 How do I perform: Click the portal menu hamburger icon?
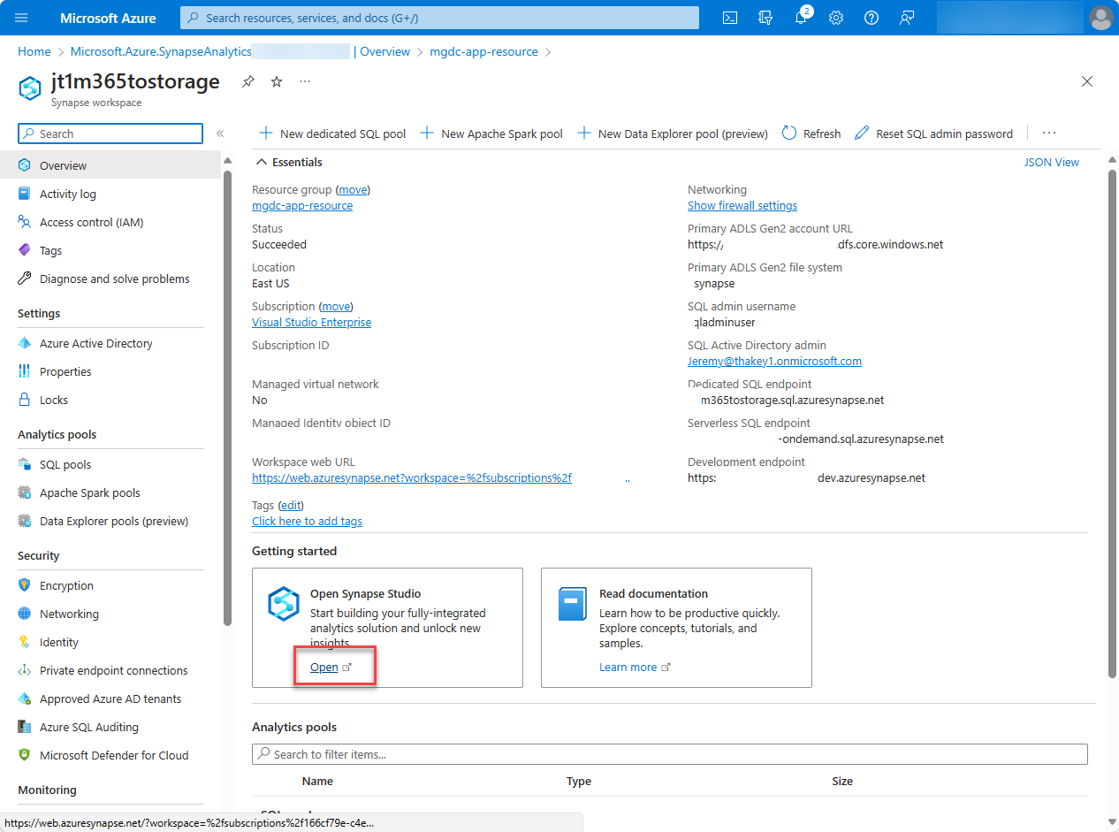[x=21, y=17]
